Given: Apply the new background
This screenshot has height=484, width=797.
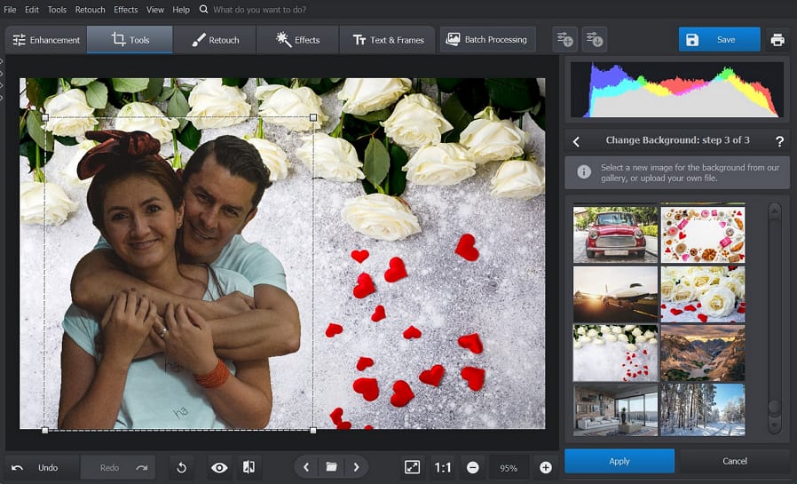Looking at the screenshot, I should pos(619,461).
